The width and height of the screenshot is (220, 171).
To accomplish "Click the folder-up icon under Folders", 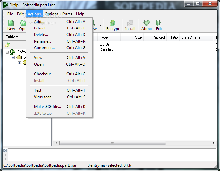I will point(8,45).
